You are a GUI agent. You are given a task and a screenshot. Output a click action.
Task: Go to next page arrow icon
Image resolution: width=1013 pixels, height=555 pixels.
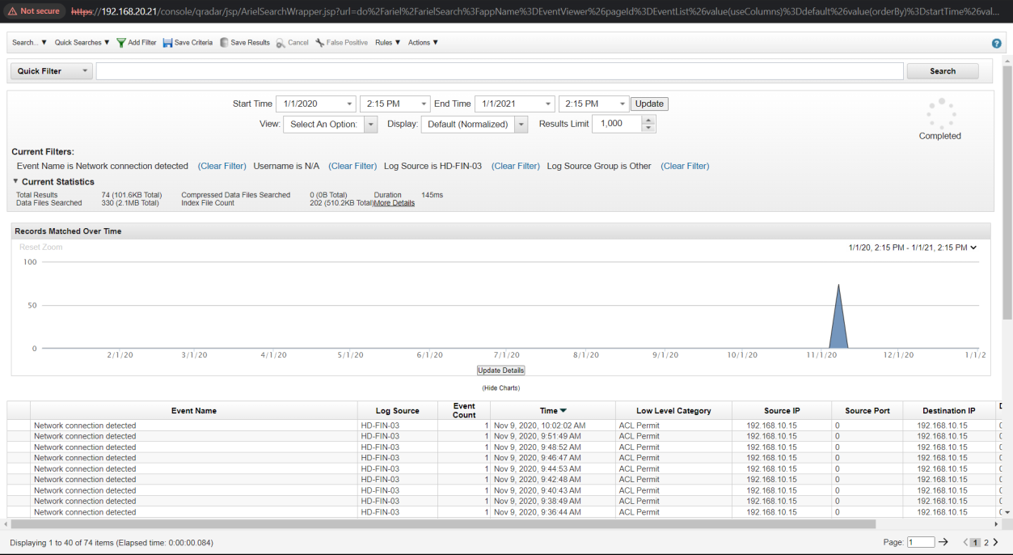pos(995,542)
